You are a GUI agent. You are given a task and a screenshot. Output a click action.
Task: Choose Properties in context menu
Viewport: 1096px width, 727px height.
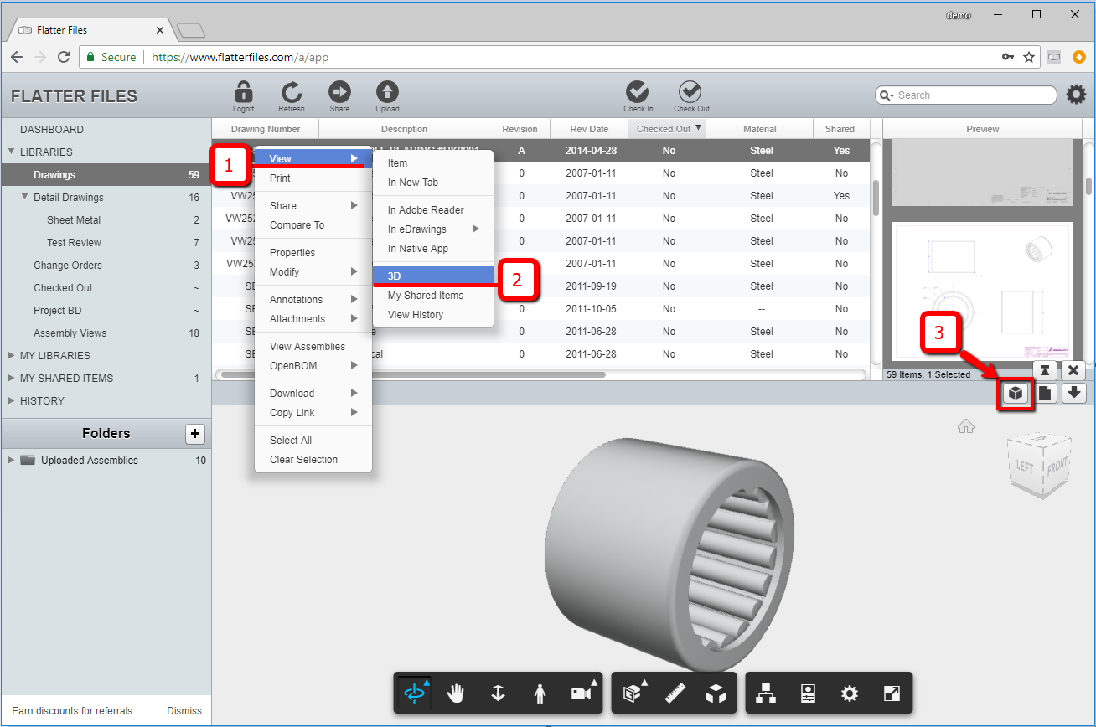313,252
